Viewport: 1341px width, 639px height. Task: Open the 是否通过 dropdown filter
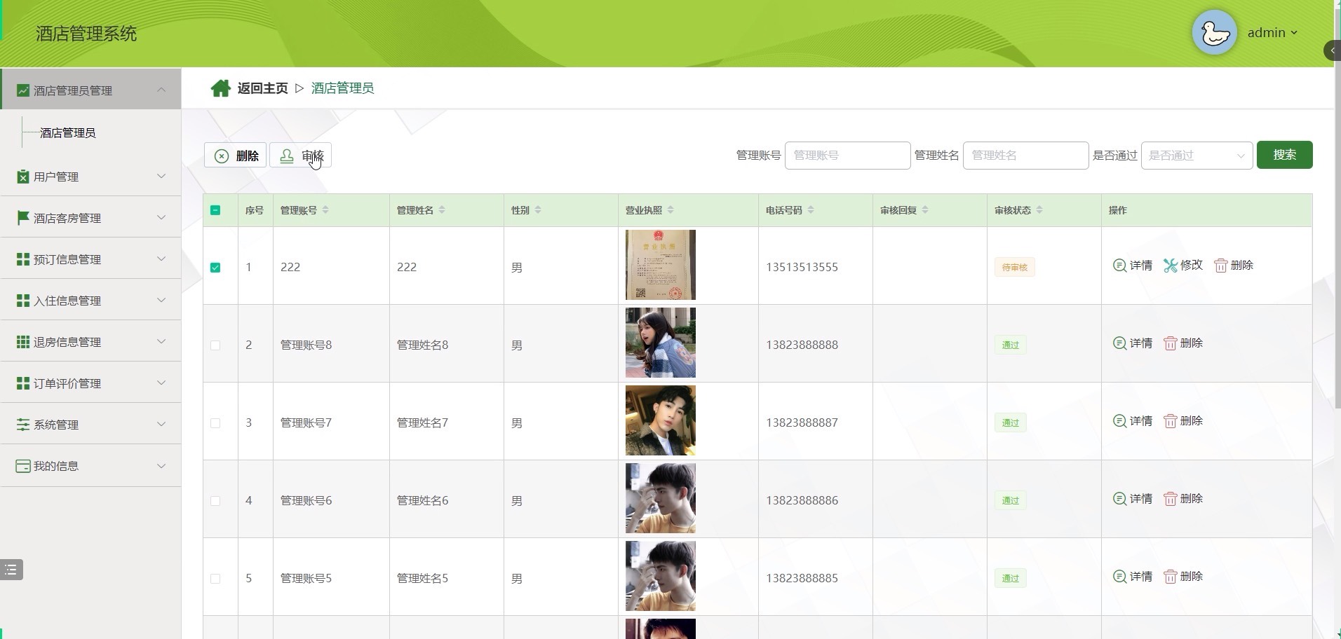tap(1197, 156)
